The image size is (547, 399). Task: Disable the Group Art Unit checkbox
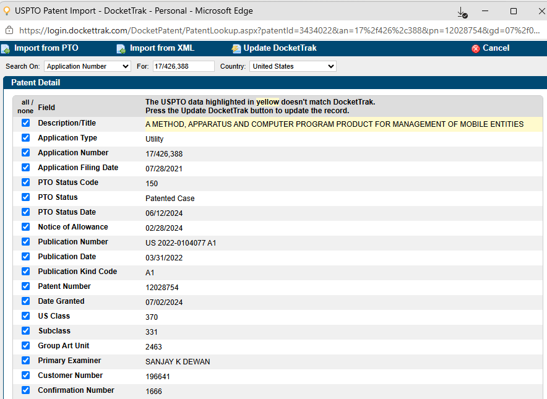tap(25, 346)
